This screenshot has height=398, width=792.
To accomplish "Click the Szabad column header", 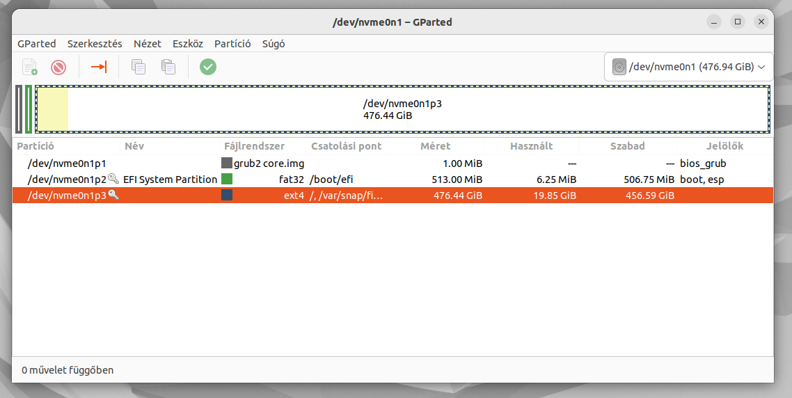I will [627, 146].
